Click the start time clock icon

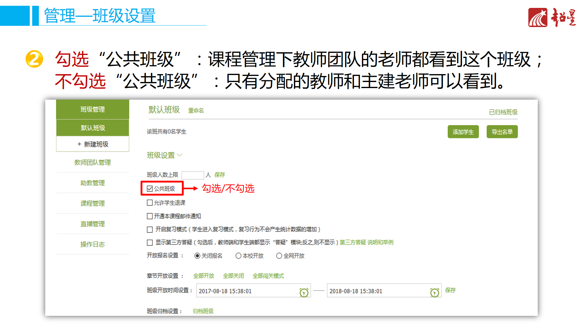(x=304, y=292)
